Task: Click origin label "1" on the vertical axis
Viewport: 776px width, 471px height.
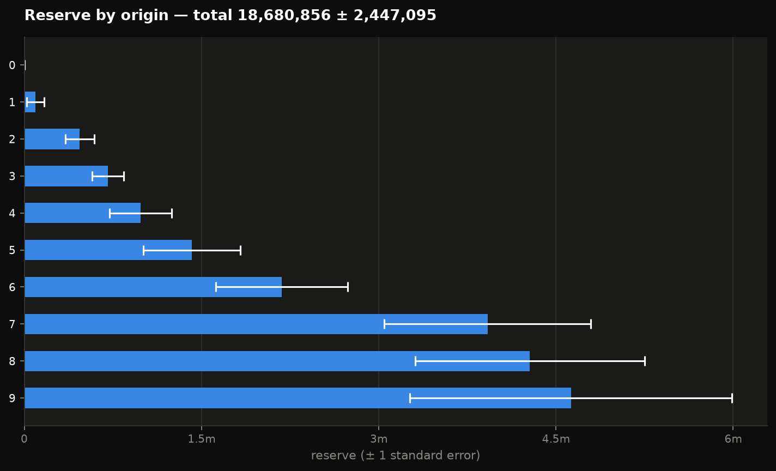Action: tap(12, 102)
